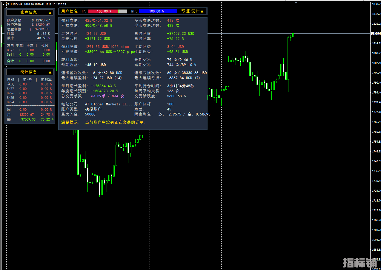Viewport: 381px width, 270px height.
Task: Click the gray segment after the HP bar
Action: click(122, 11)
